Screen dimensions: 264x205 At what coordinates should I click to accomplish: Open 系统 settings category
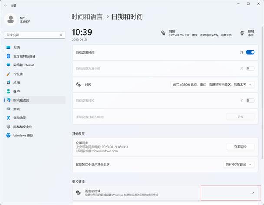(x=34, y=47)
